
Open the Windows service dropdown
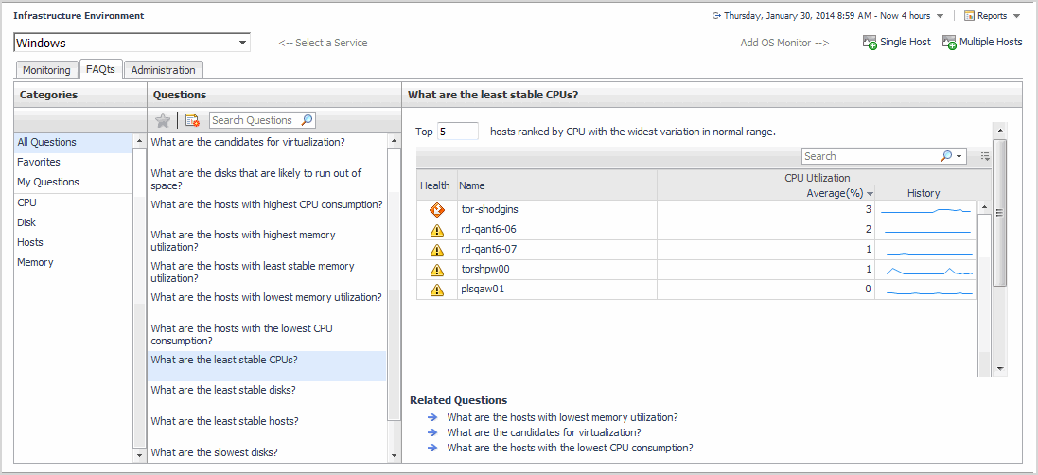click(243, 43)
